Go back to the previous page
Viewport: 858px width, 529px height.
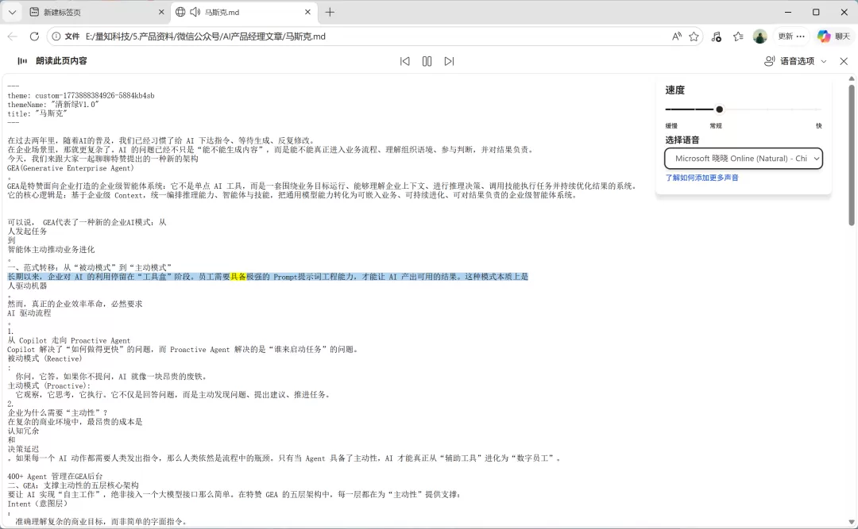13,36
